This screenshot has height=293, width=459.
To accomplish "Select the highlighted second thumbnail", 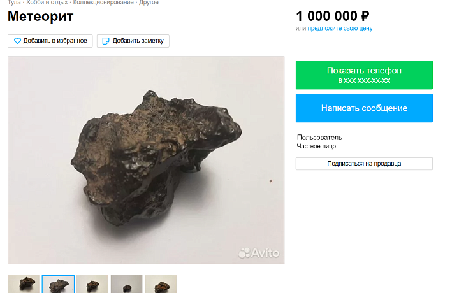I will tap(58, 284).
